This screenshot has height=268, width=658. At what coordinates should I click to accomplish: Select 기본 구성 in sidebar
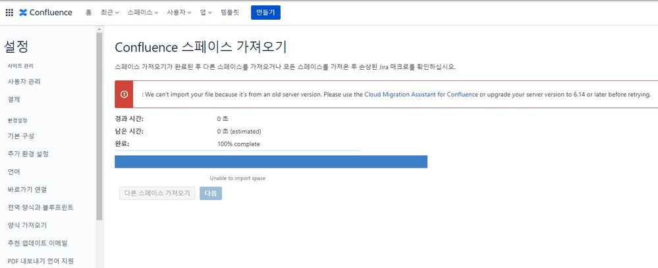[21, 136]
